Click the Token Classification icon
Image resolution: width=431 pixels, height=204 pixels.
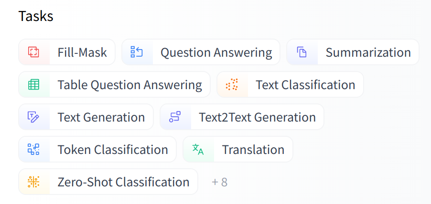coord(33,150)
